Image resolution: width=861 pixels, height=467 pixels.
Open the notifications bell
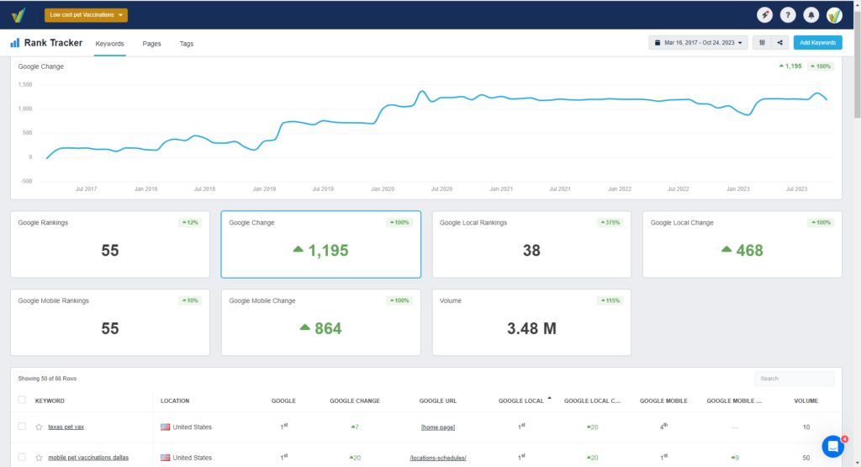(811, 15)
